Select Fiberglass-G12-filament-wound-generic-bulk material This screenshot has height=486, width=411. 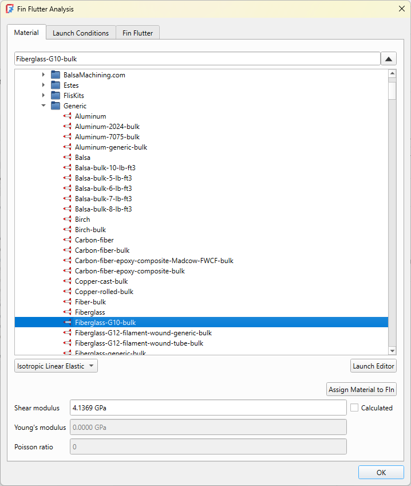point(143,333)
